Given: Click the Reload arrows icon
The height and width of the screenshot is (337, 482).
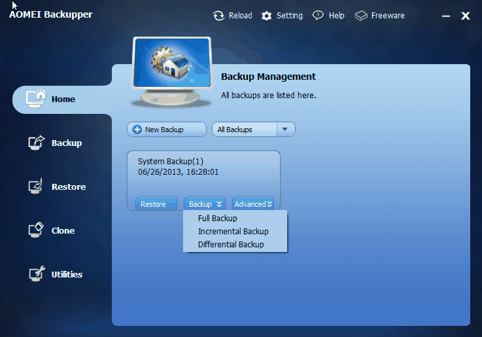Looking at the screenshot, I should point(219,16).
